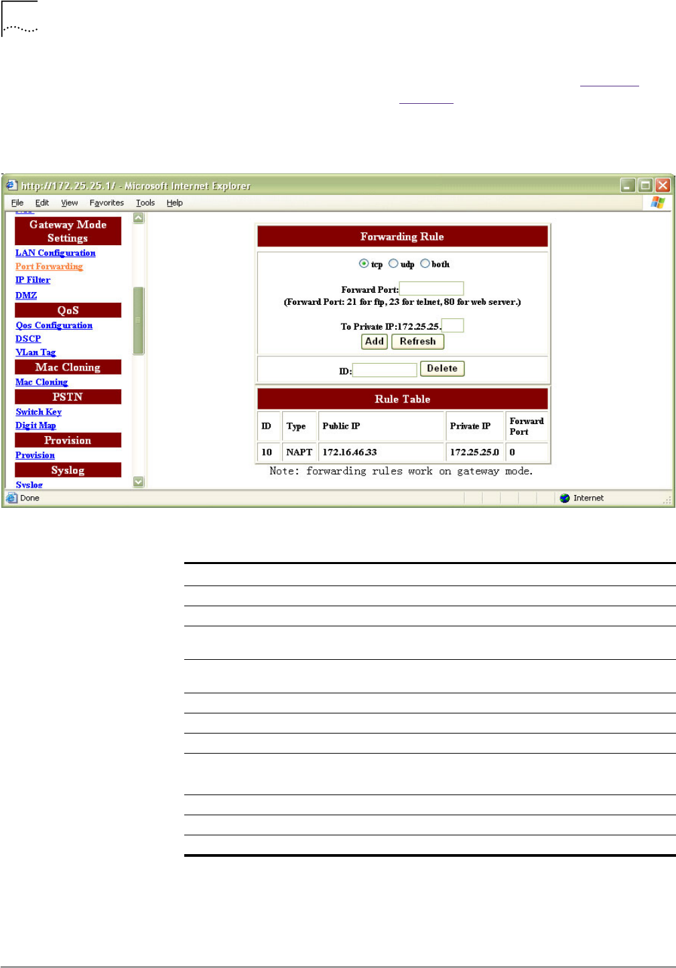The width and height of the screenshot is (676, 968).
Task: Open the DSCP link
Action: pos(28,339)
